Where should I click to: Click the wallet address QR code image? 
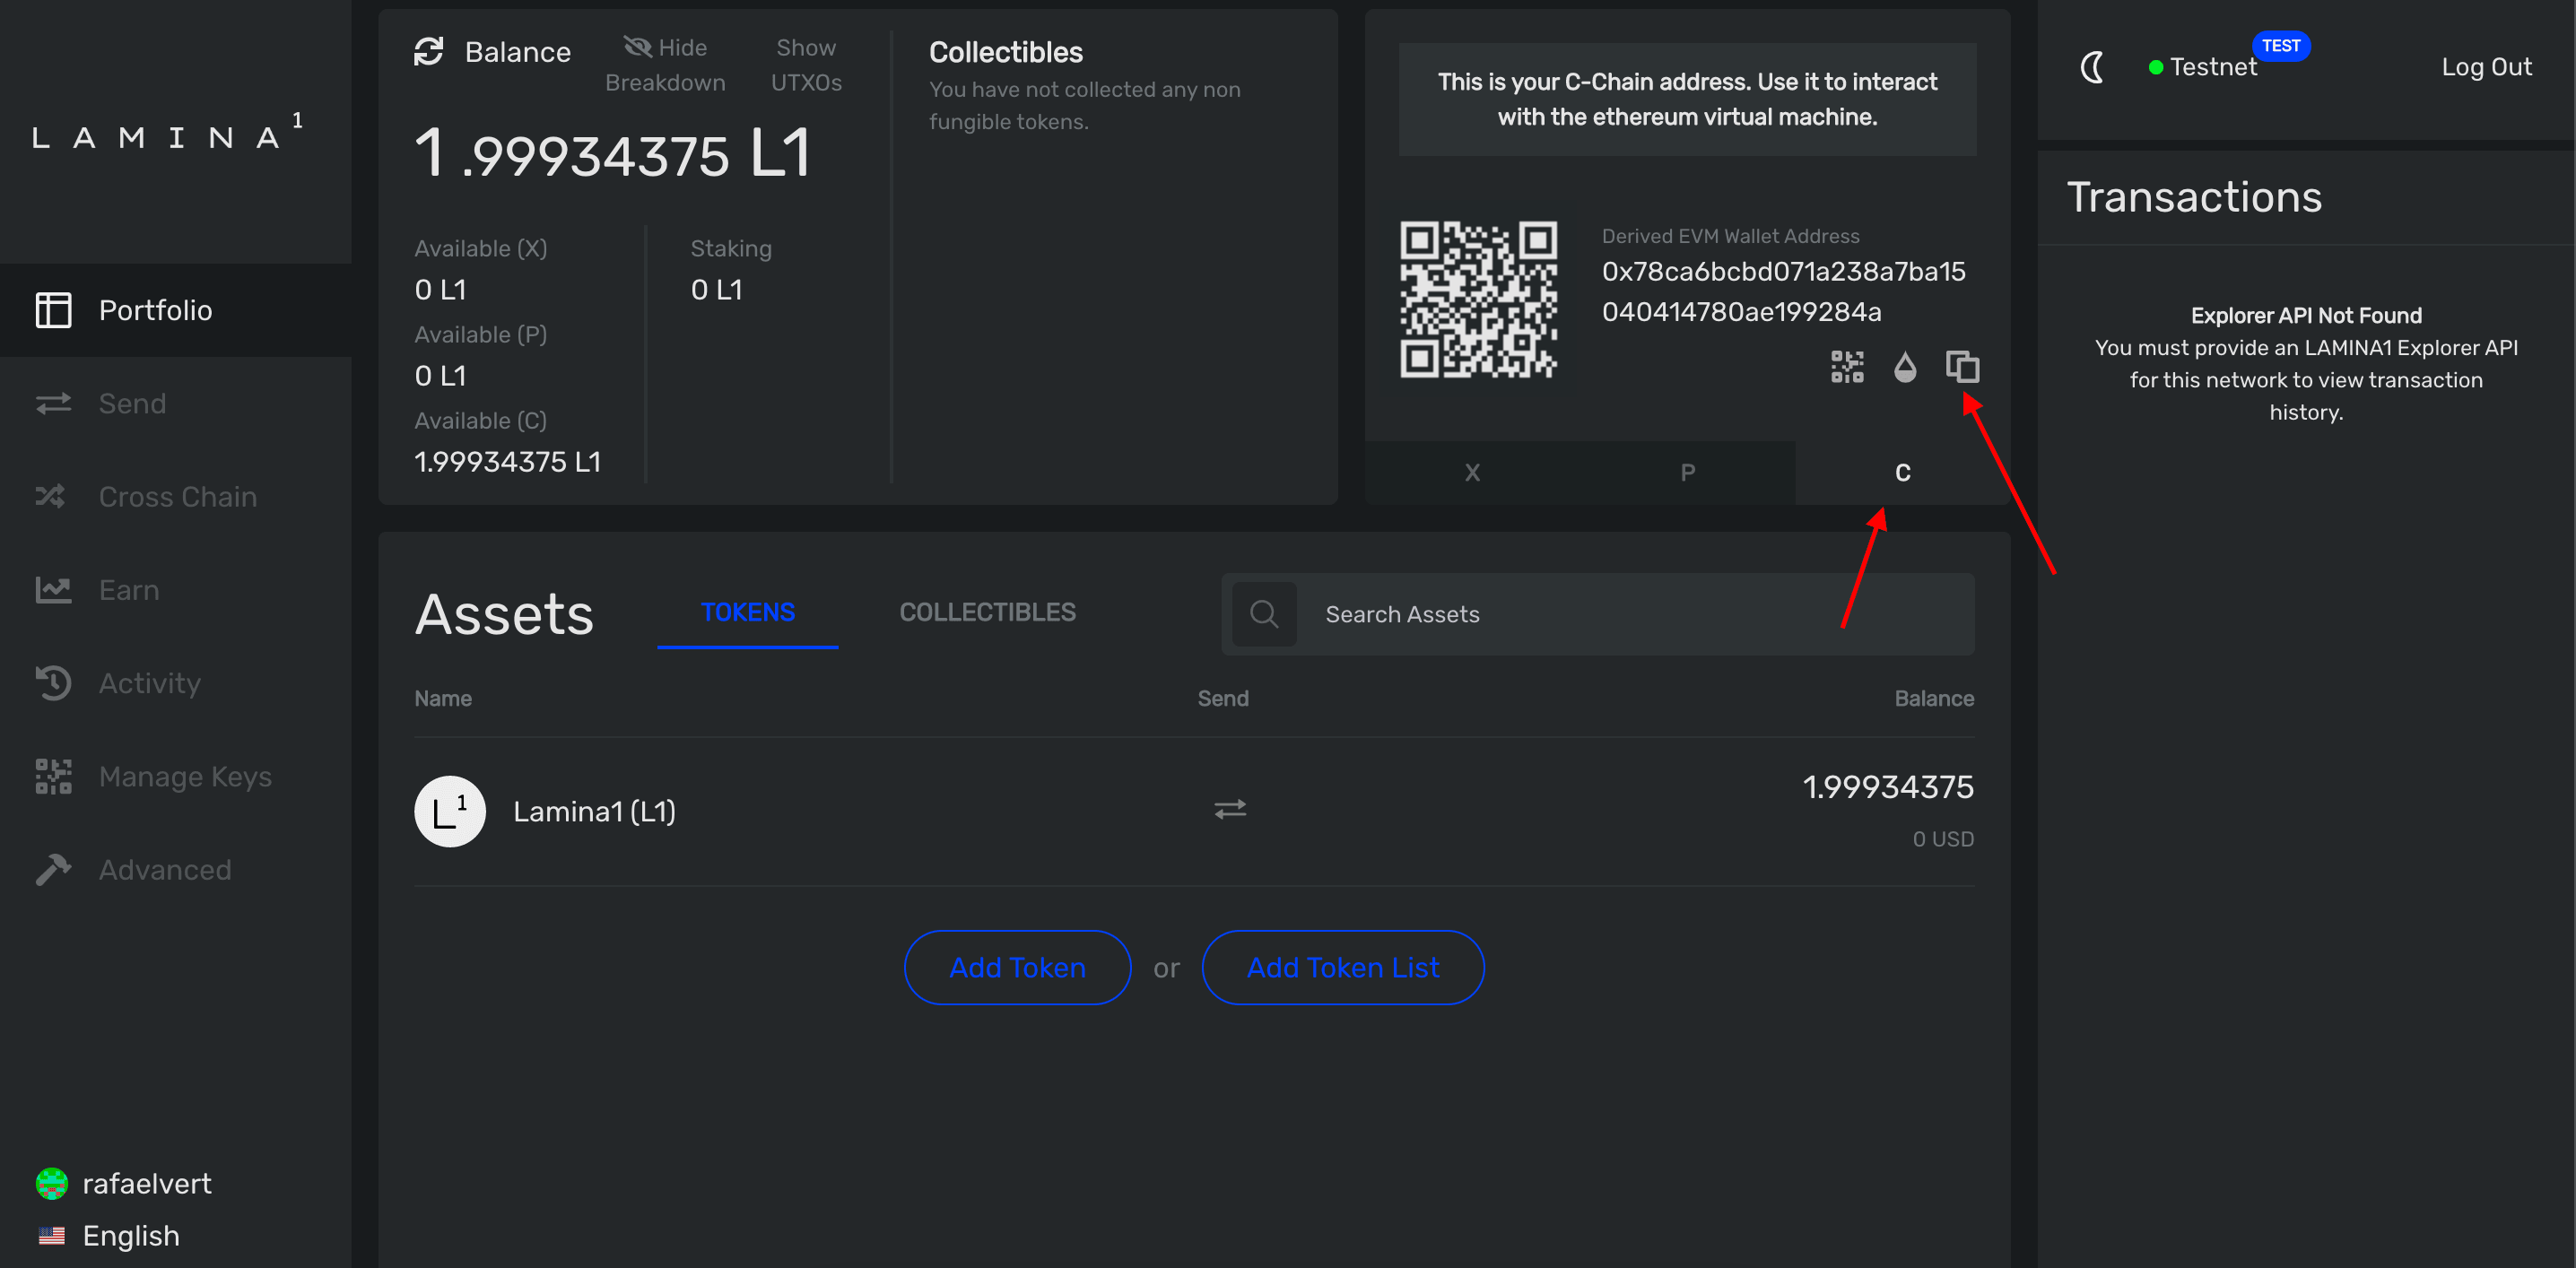[x=1478, y=299]
